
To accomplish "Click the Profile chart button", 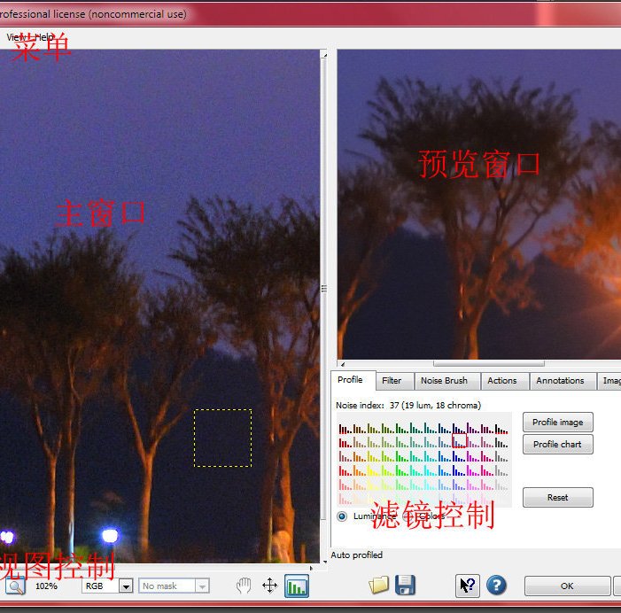I will (x=557, y=445).
